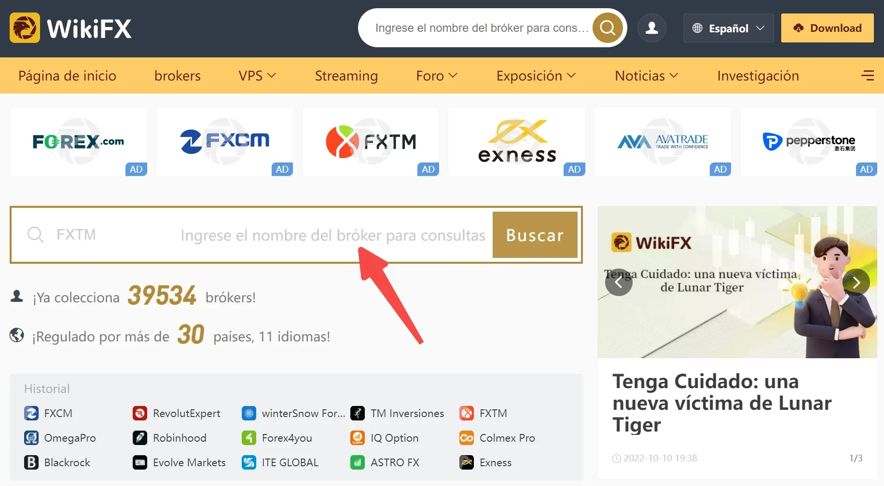Click the Forex4you icon in Historial
Viewport: 884px width, 486px height.
pyautogui.click(x=249, y=438)
